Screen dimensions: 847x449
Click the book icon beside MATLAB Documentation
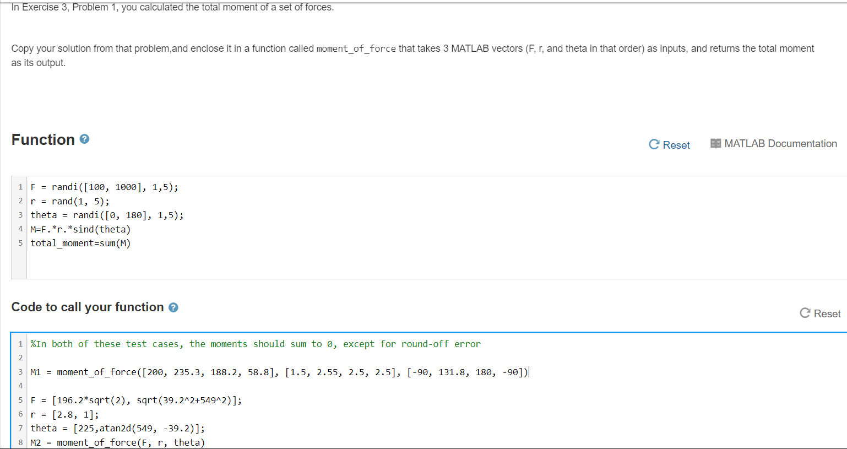click(x=715, y=143)
